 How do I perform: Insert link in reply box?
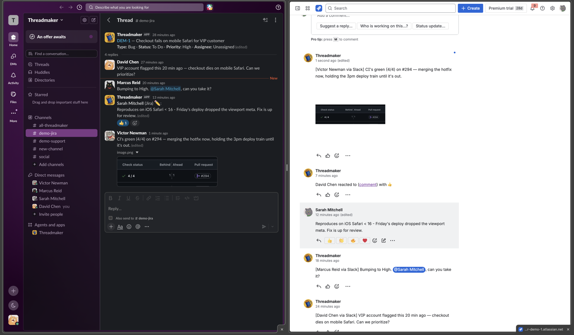(149, 198)
